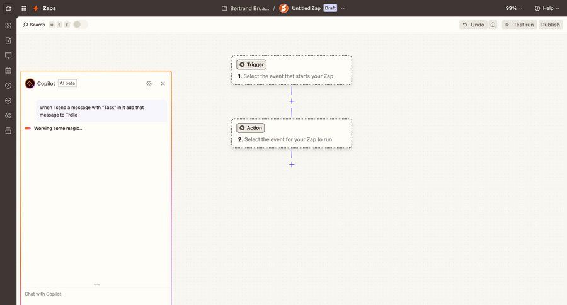Expand the Help menu chevron

point(558,8)
